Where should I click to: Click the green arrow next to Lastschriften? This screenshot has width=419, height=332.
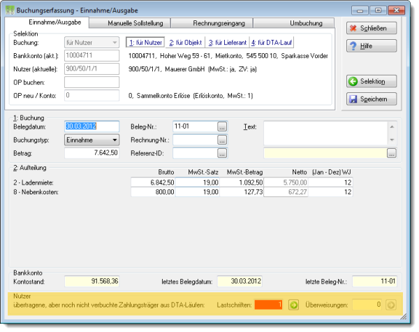tap(294, 305)
